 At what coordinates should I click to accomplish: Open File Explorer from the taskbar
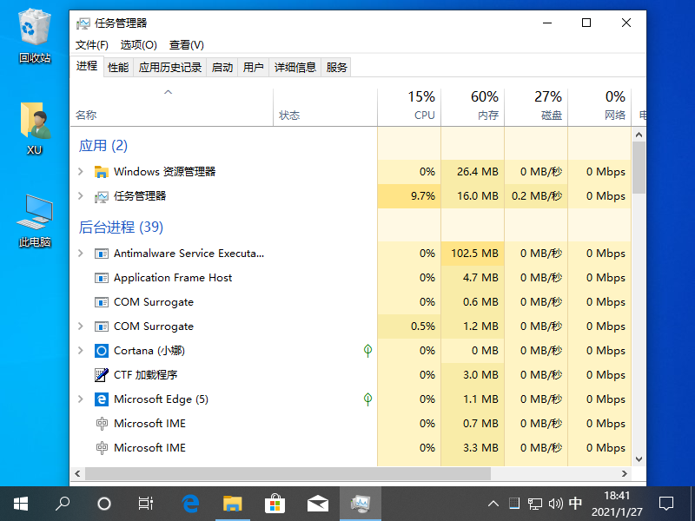pos(233,504)
